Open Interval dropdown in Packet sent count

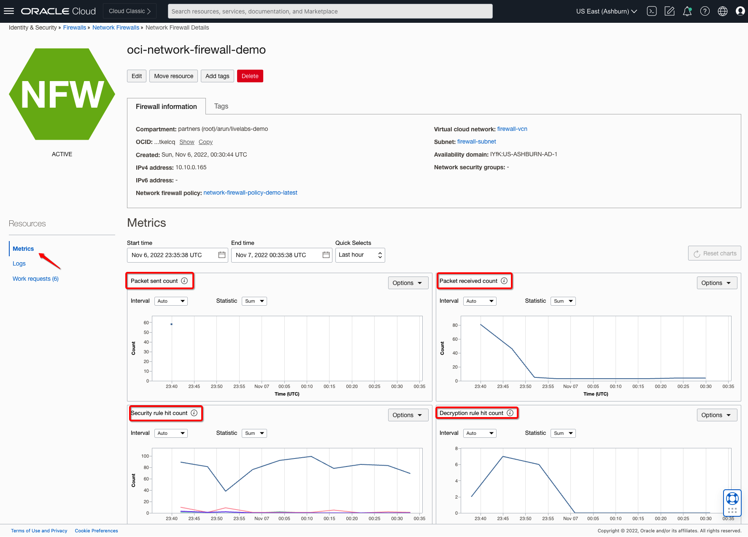click(171, 301)
